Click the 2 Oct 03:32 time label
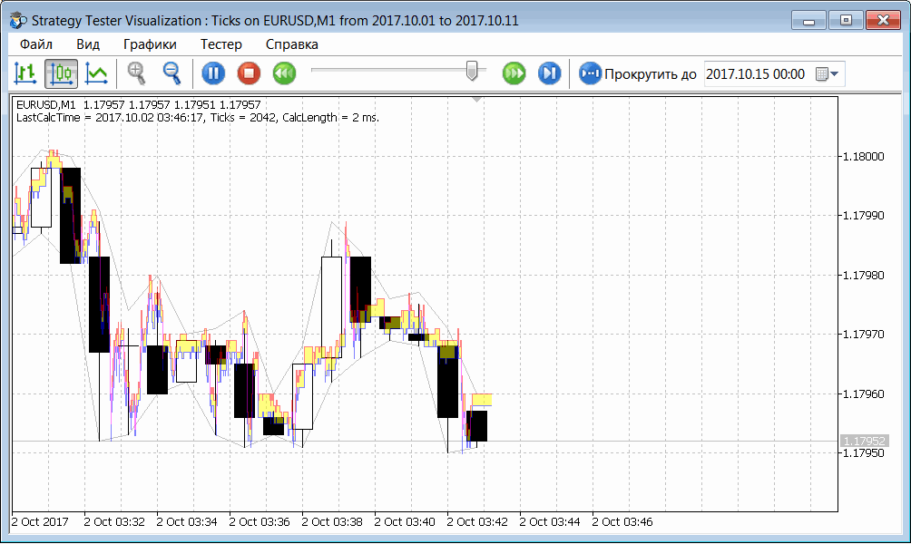 point(114,522)
